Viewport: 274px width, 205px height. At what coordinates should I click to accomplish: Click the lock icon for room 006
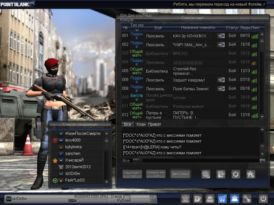221,80
